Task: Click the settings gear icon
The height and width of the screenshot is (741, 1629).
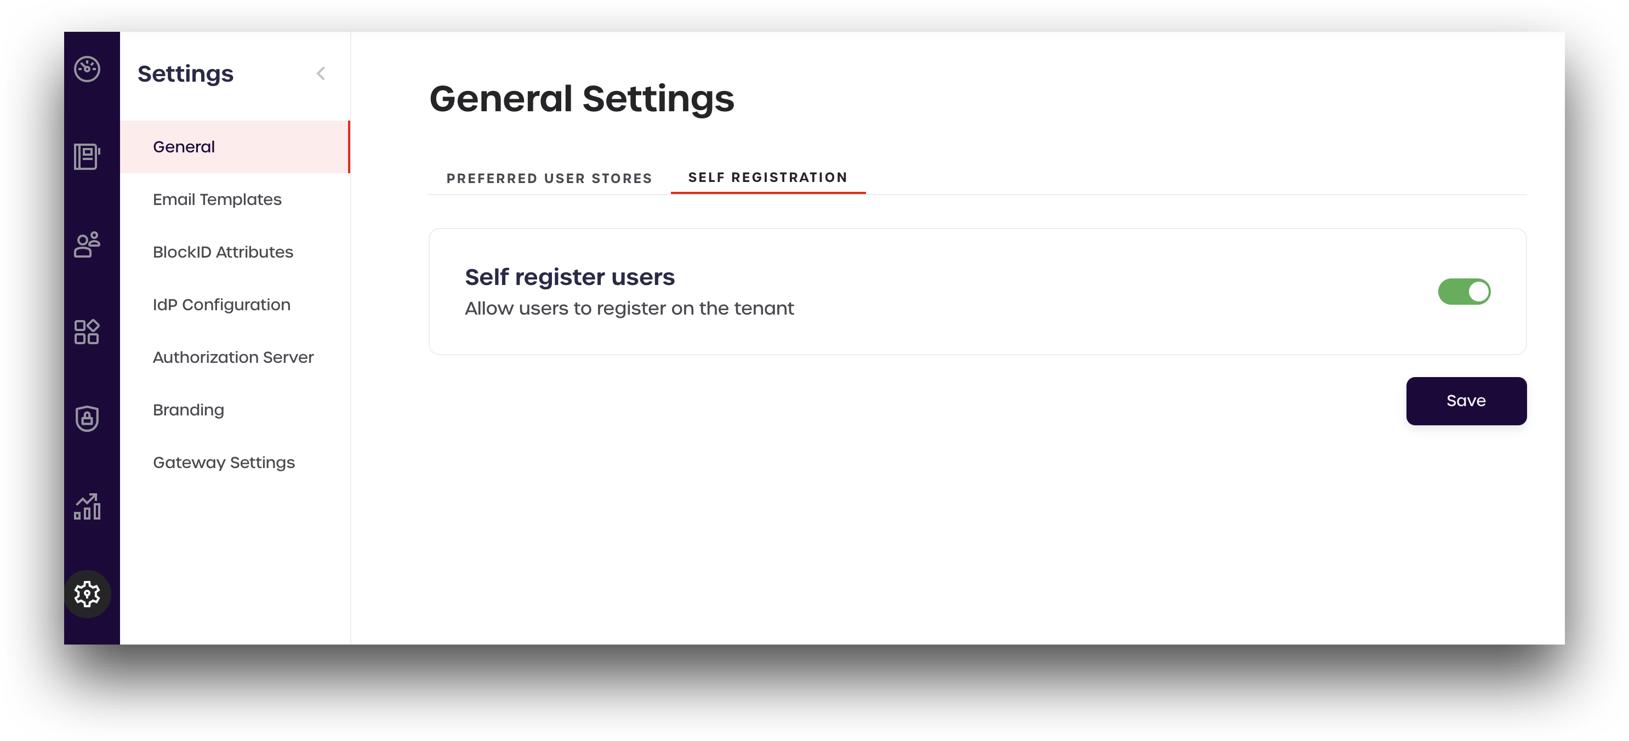Action: tap(87, 594)
